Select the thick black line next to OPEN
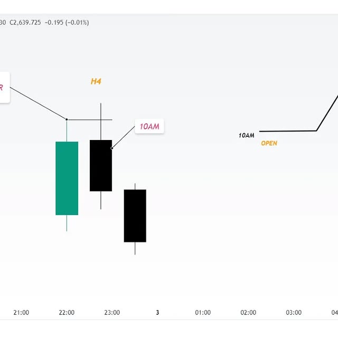Image resolution: width=338 pixels, height=338 pixels. 288,130
